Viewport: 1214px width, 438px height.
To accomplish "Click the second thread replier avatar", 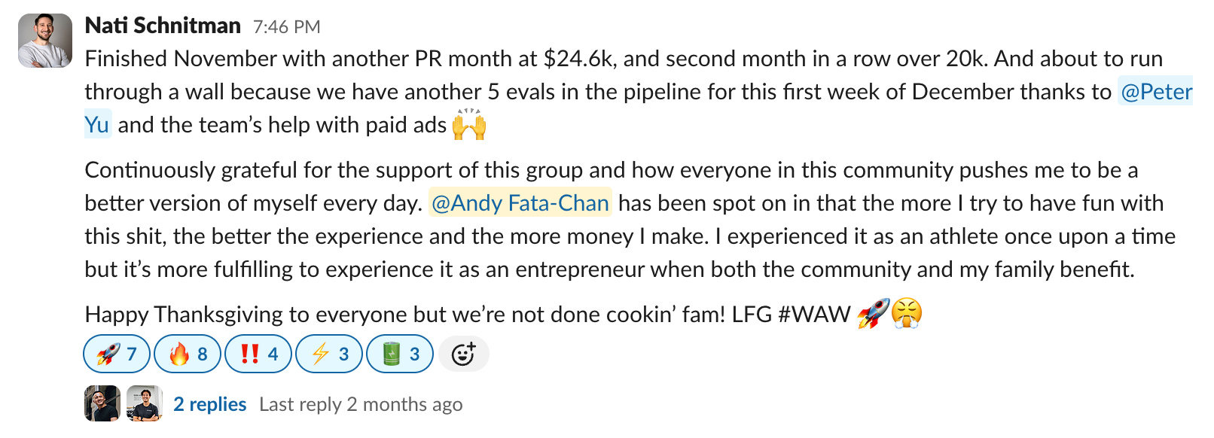I will (x=145, y=403).
